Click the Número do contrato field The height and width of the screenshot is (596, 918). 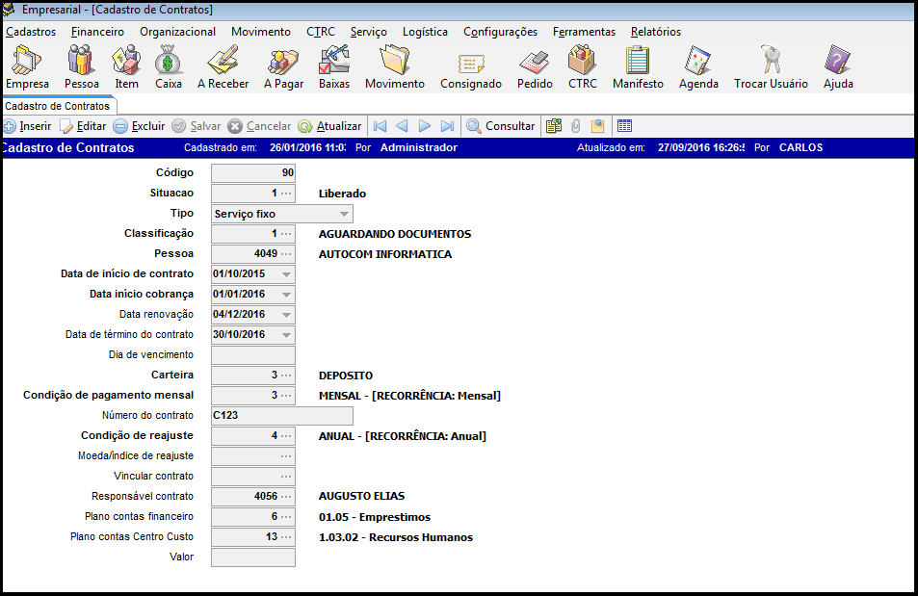(281, 416)
